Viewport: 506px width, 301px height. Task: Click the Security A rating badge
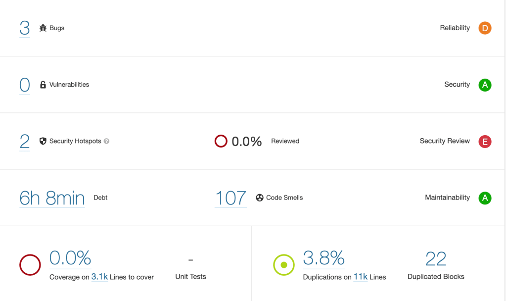485,85
